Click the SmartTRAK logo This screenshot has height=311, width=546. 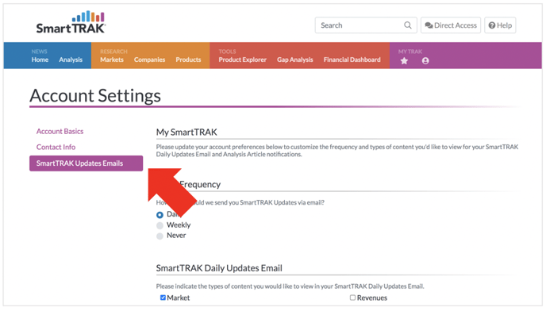click(x=71, y=22)
